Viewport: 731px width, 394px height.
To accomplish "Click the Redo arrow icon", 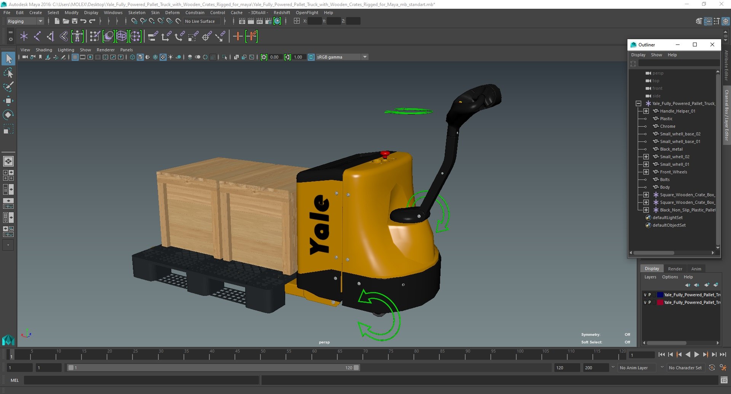I will (x=92, y=21).
